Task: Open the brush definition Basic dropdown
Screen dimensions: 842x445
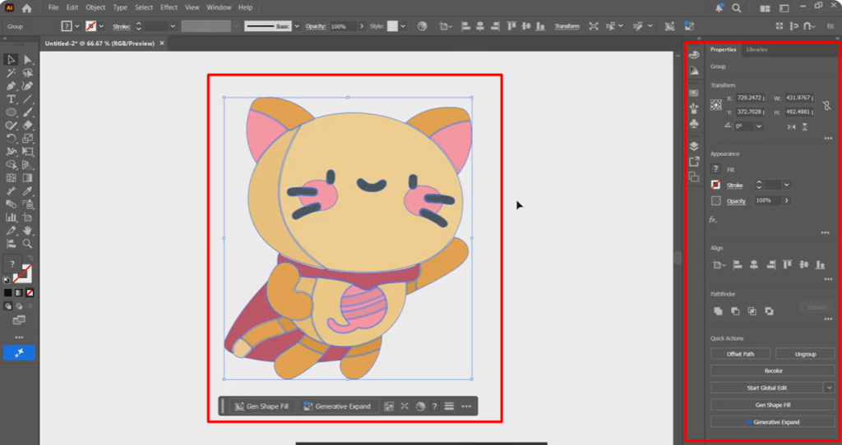Action: point(297,26)
